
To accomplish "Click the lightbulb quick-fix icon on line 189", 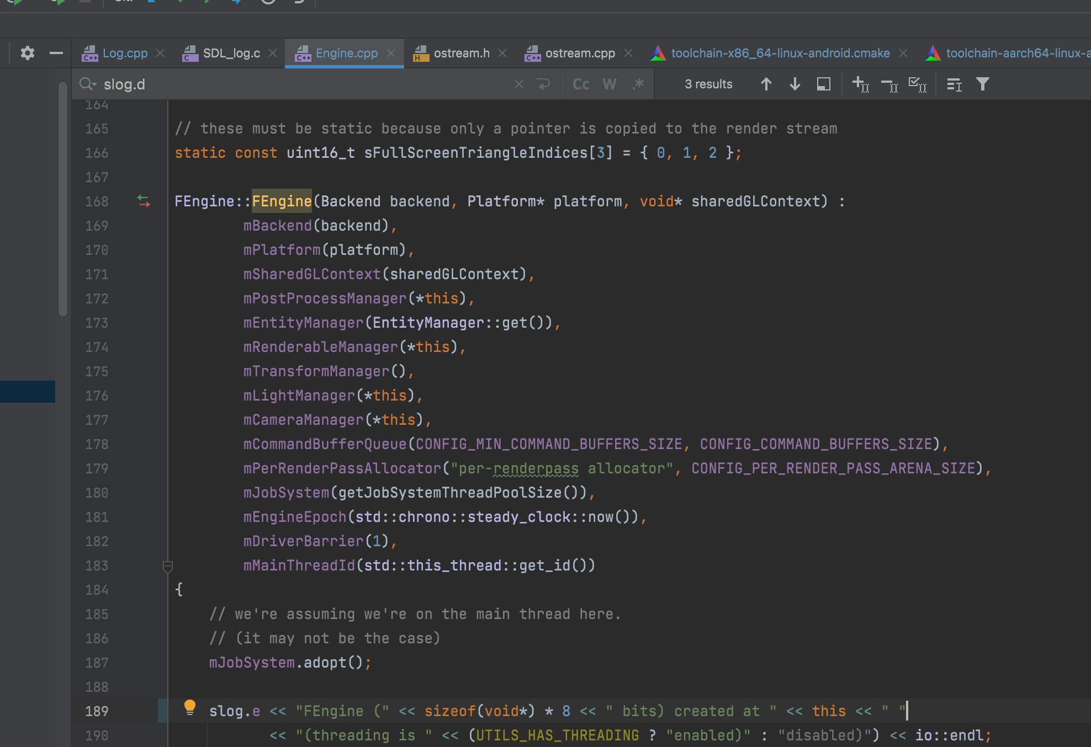I will (x=191, y=708).
